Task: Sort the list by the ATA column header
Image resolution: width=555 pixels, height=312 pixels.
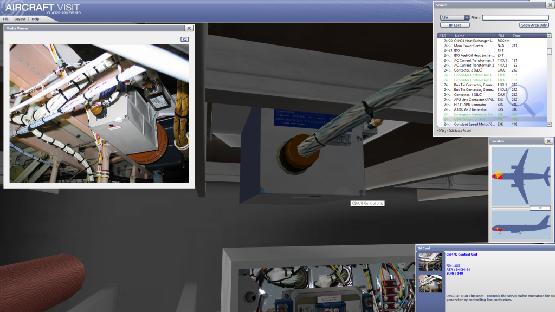Action: (x=444, y=36)
